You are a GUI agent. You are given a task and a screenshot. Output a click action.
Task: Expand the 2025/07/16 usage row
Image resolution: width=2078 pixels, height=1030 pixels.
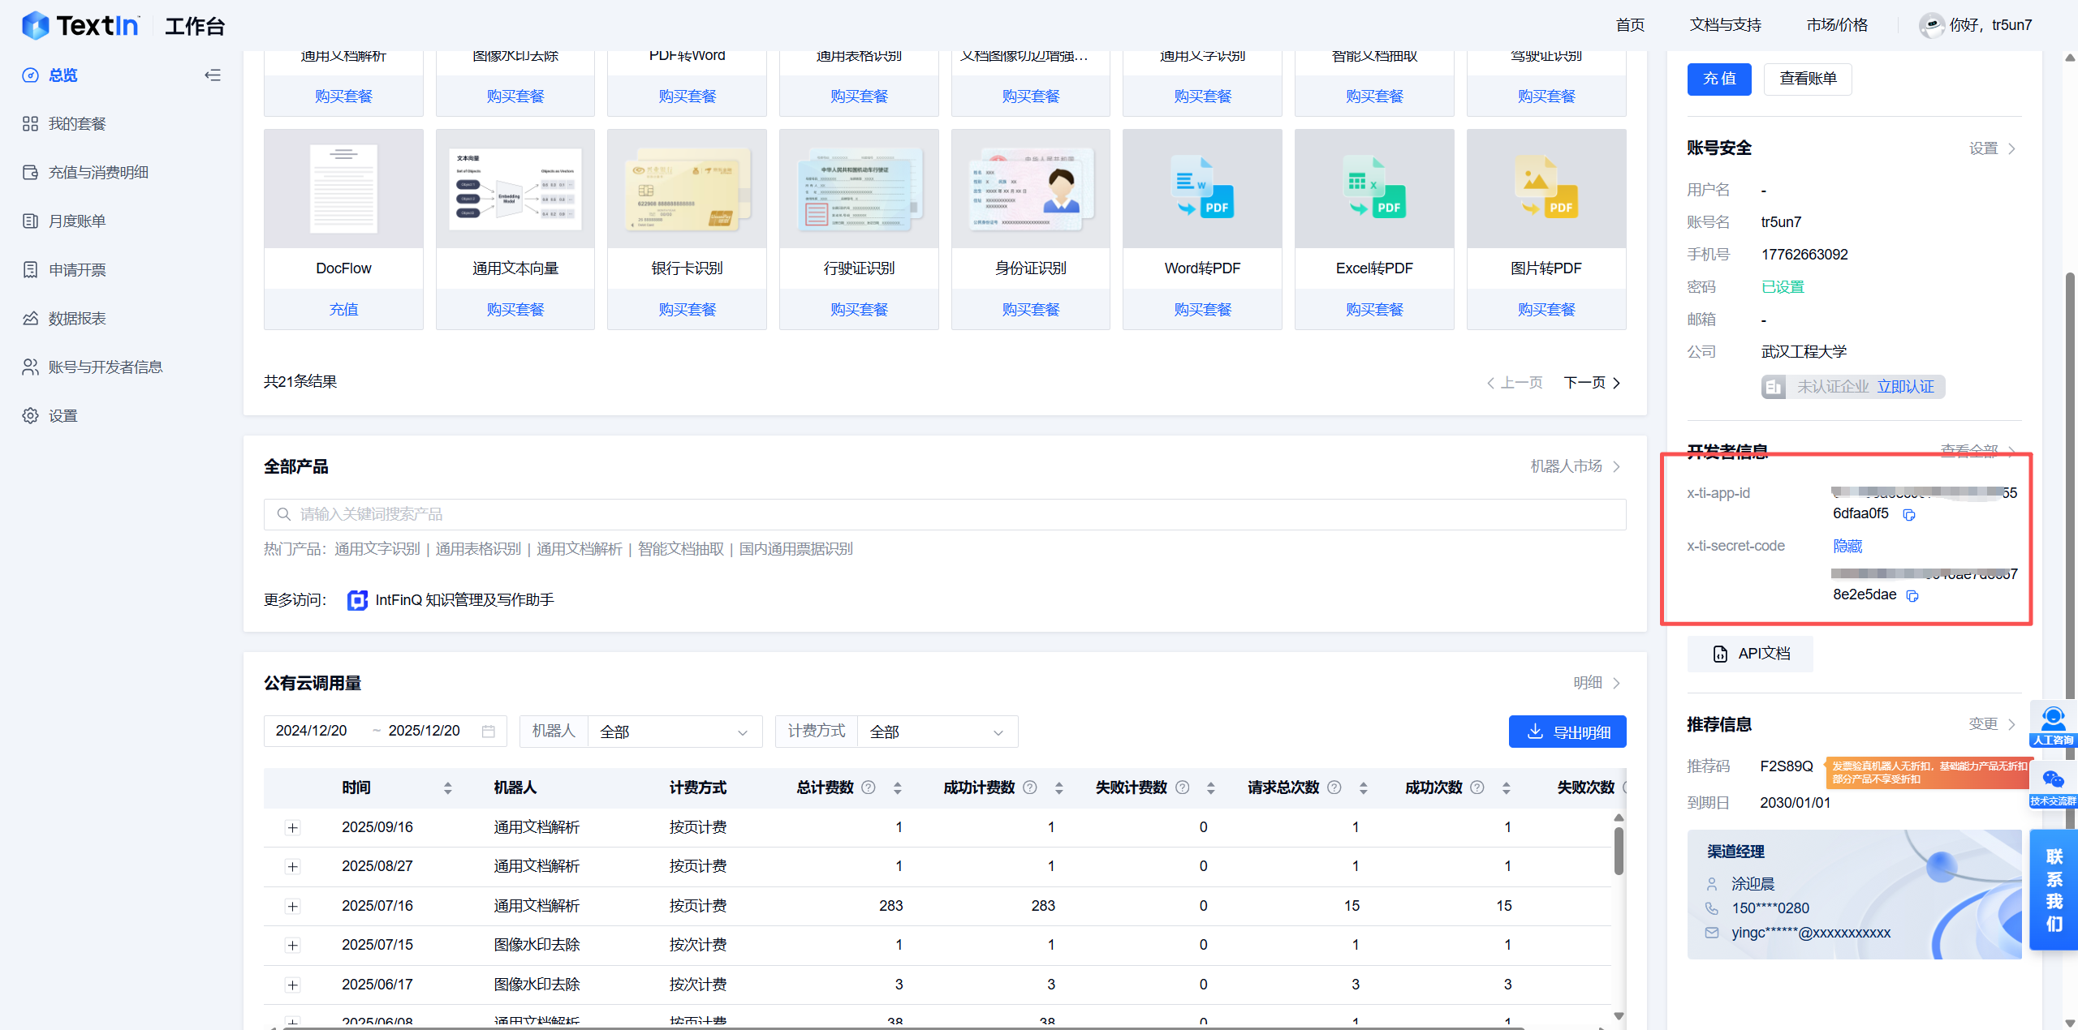(293, 907)
